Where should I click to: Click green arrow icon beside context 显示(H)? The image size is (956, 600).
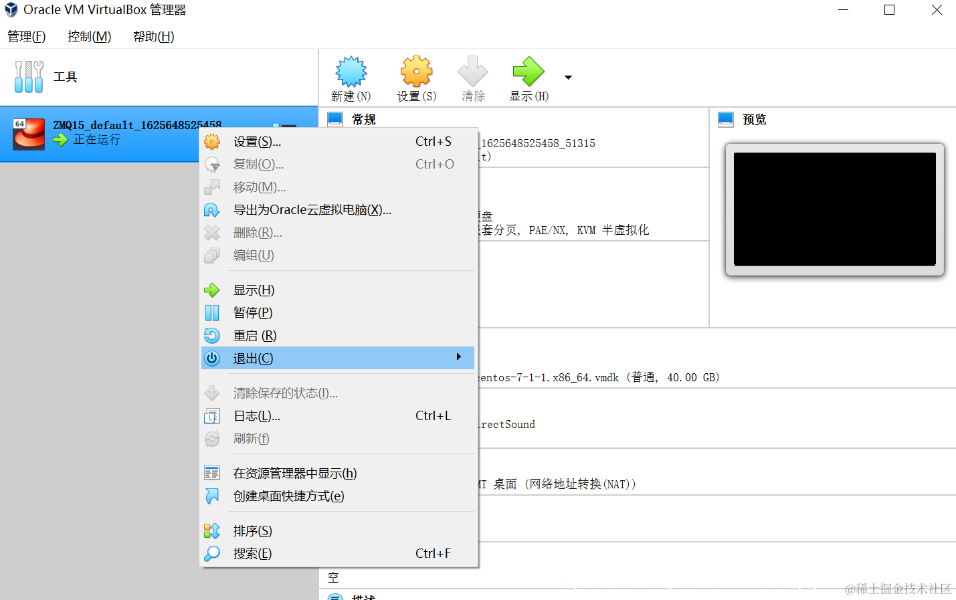212,290
